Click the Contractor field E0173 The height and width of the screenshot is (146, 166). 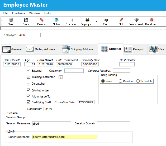(54, 109)
